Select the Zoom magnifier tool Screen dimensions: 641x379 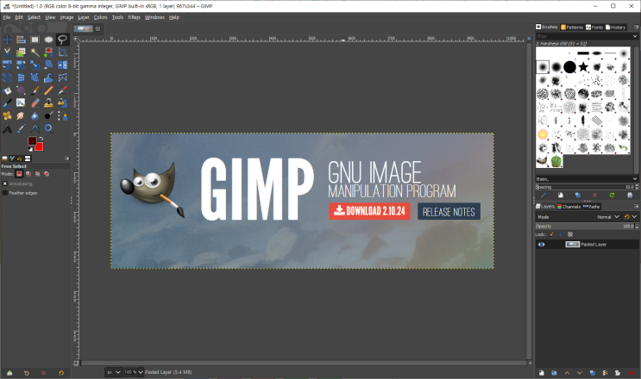48,129
